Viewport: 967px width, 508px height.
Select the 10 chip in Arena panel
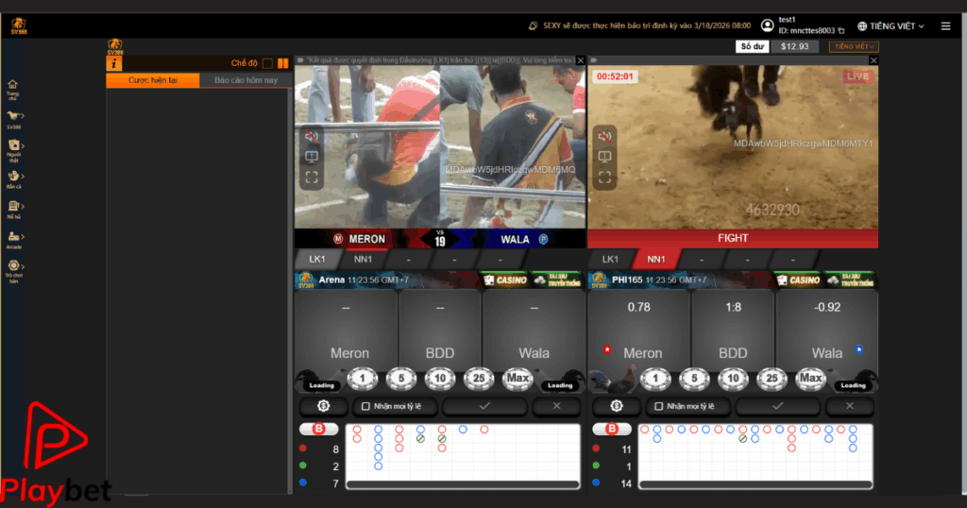[440, 380]
